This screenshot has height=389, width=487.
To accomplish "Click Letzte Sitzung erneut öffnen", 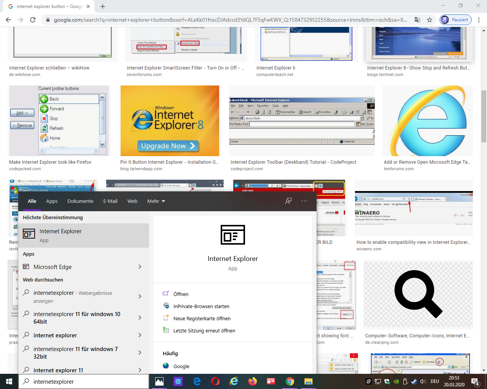I will [x=204, y=330].
